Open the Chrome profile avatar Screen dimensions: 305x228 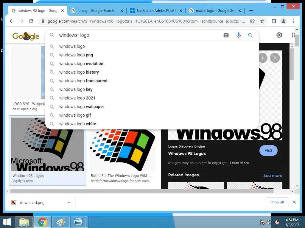[284, 21]
